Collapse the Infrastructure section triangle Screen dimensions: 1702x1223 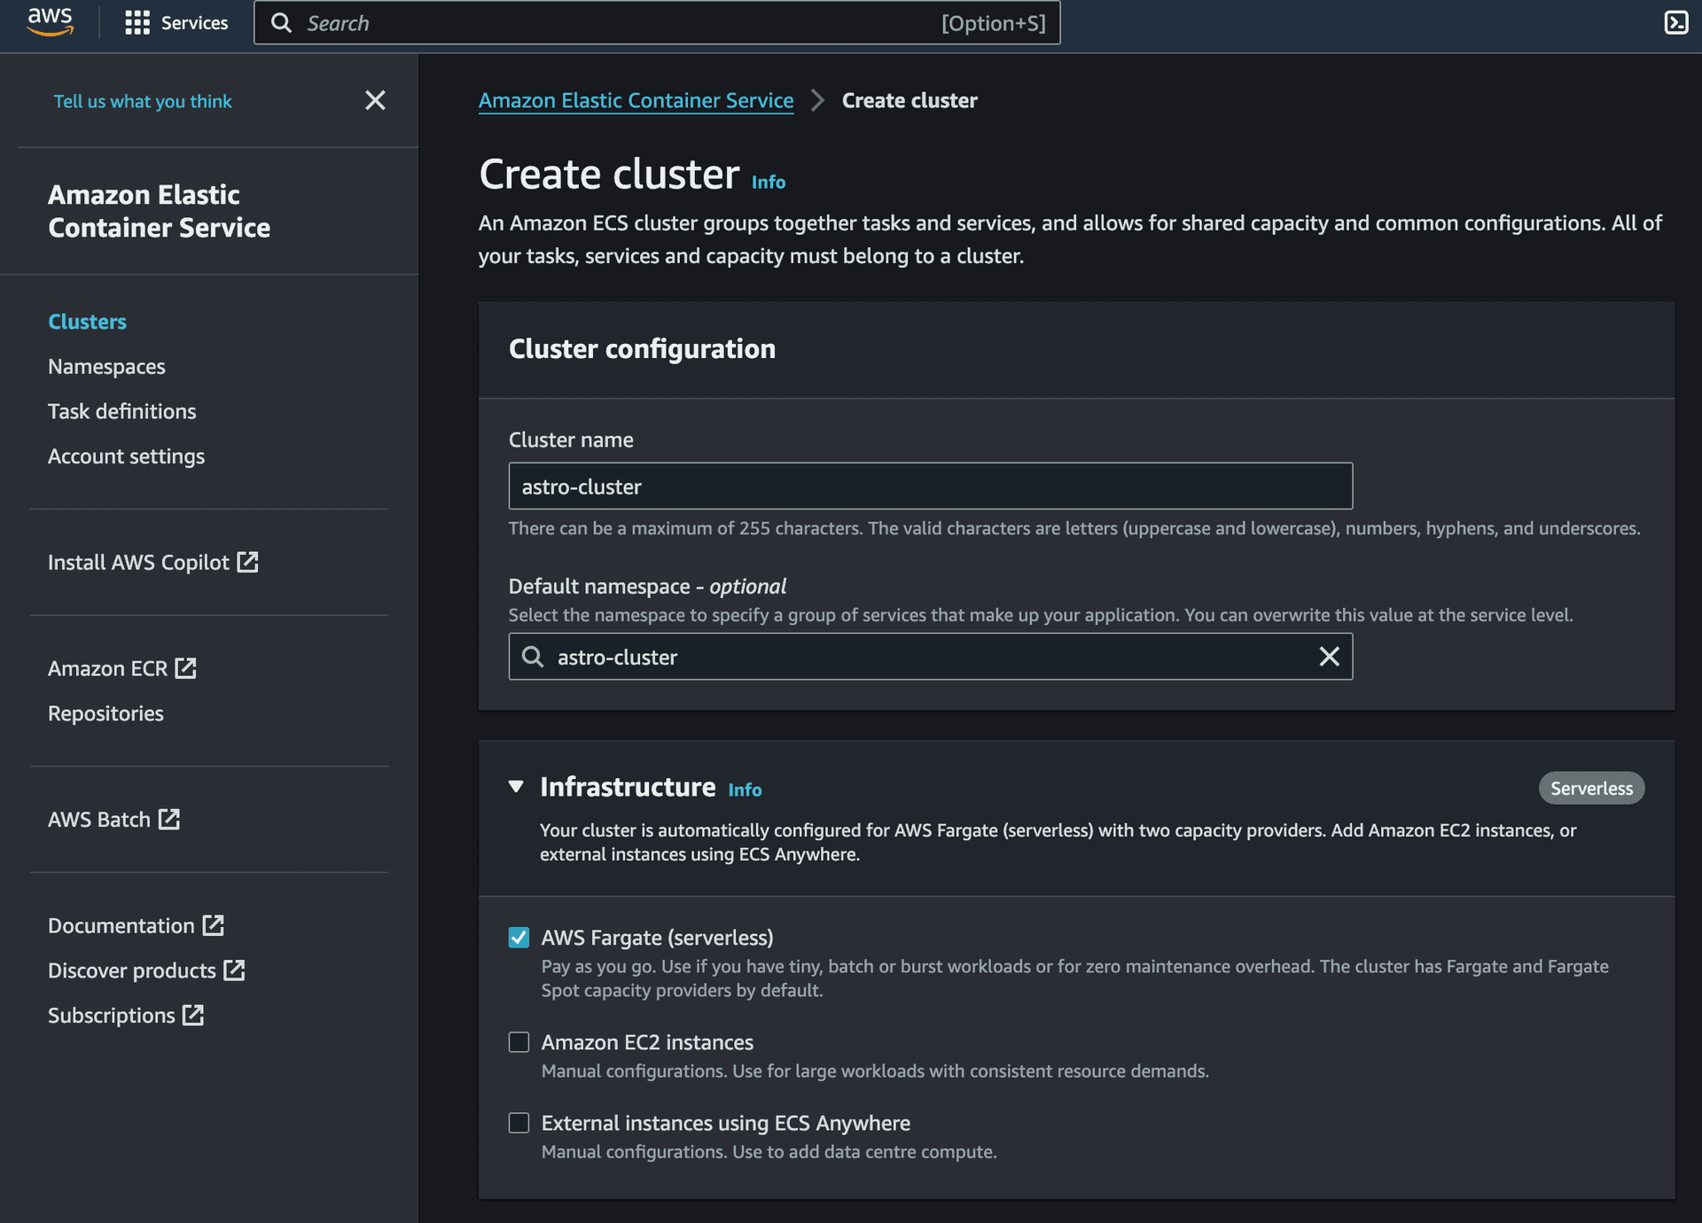pos(516,787)
